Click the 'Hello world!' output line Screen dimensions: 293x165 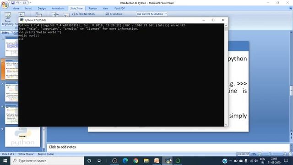[x=29, y=36]
